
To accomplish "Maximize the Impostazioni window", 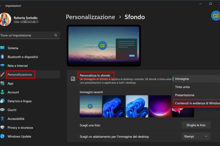I will 210,4.
